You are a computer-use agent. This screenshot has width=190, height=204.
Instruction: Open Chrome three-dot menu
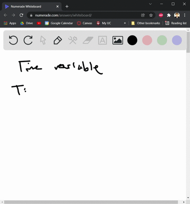tap(185, 15)
